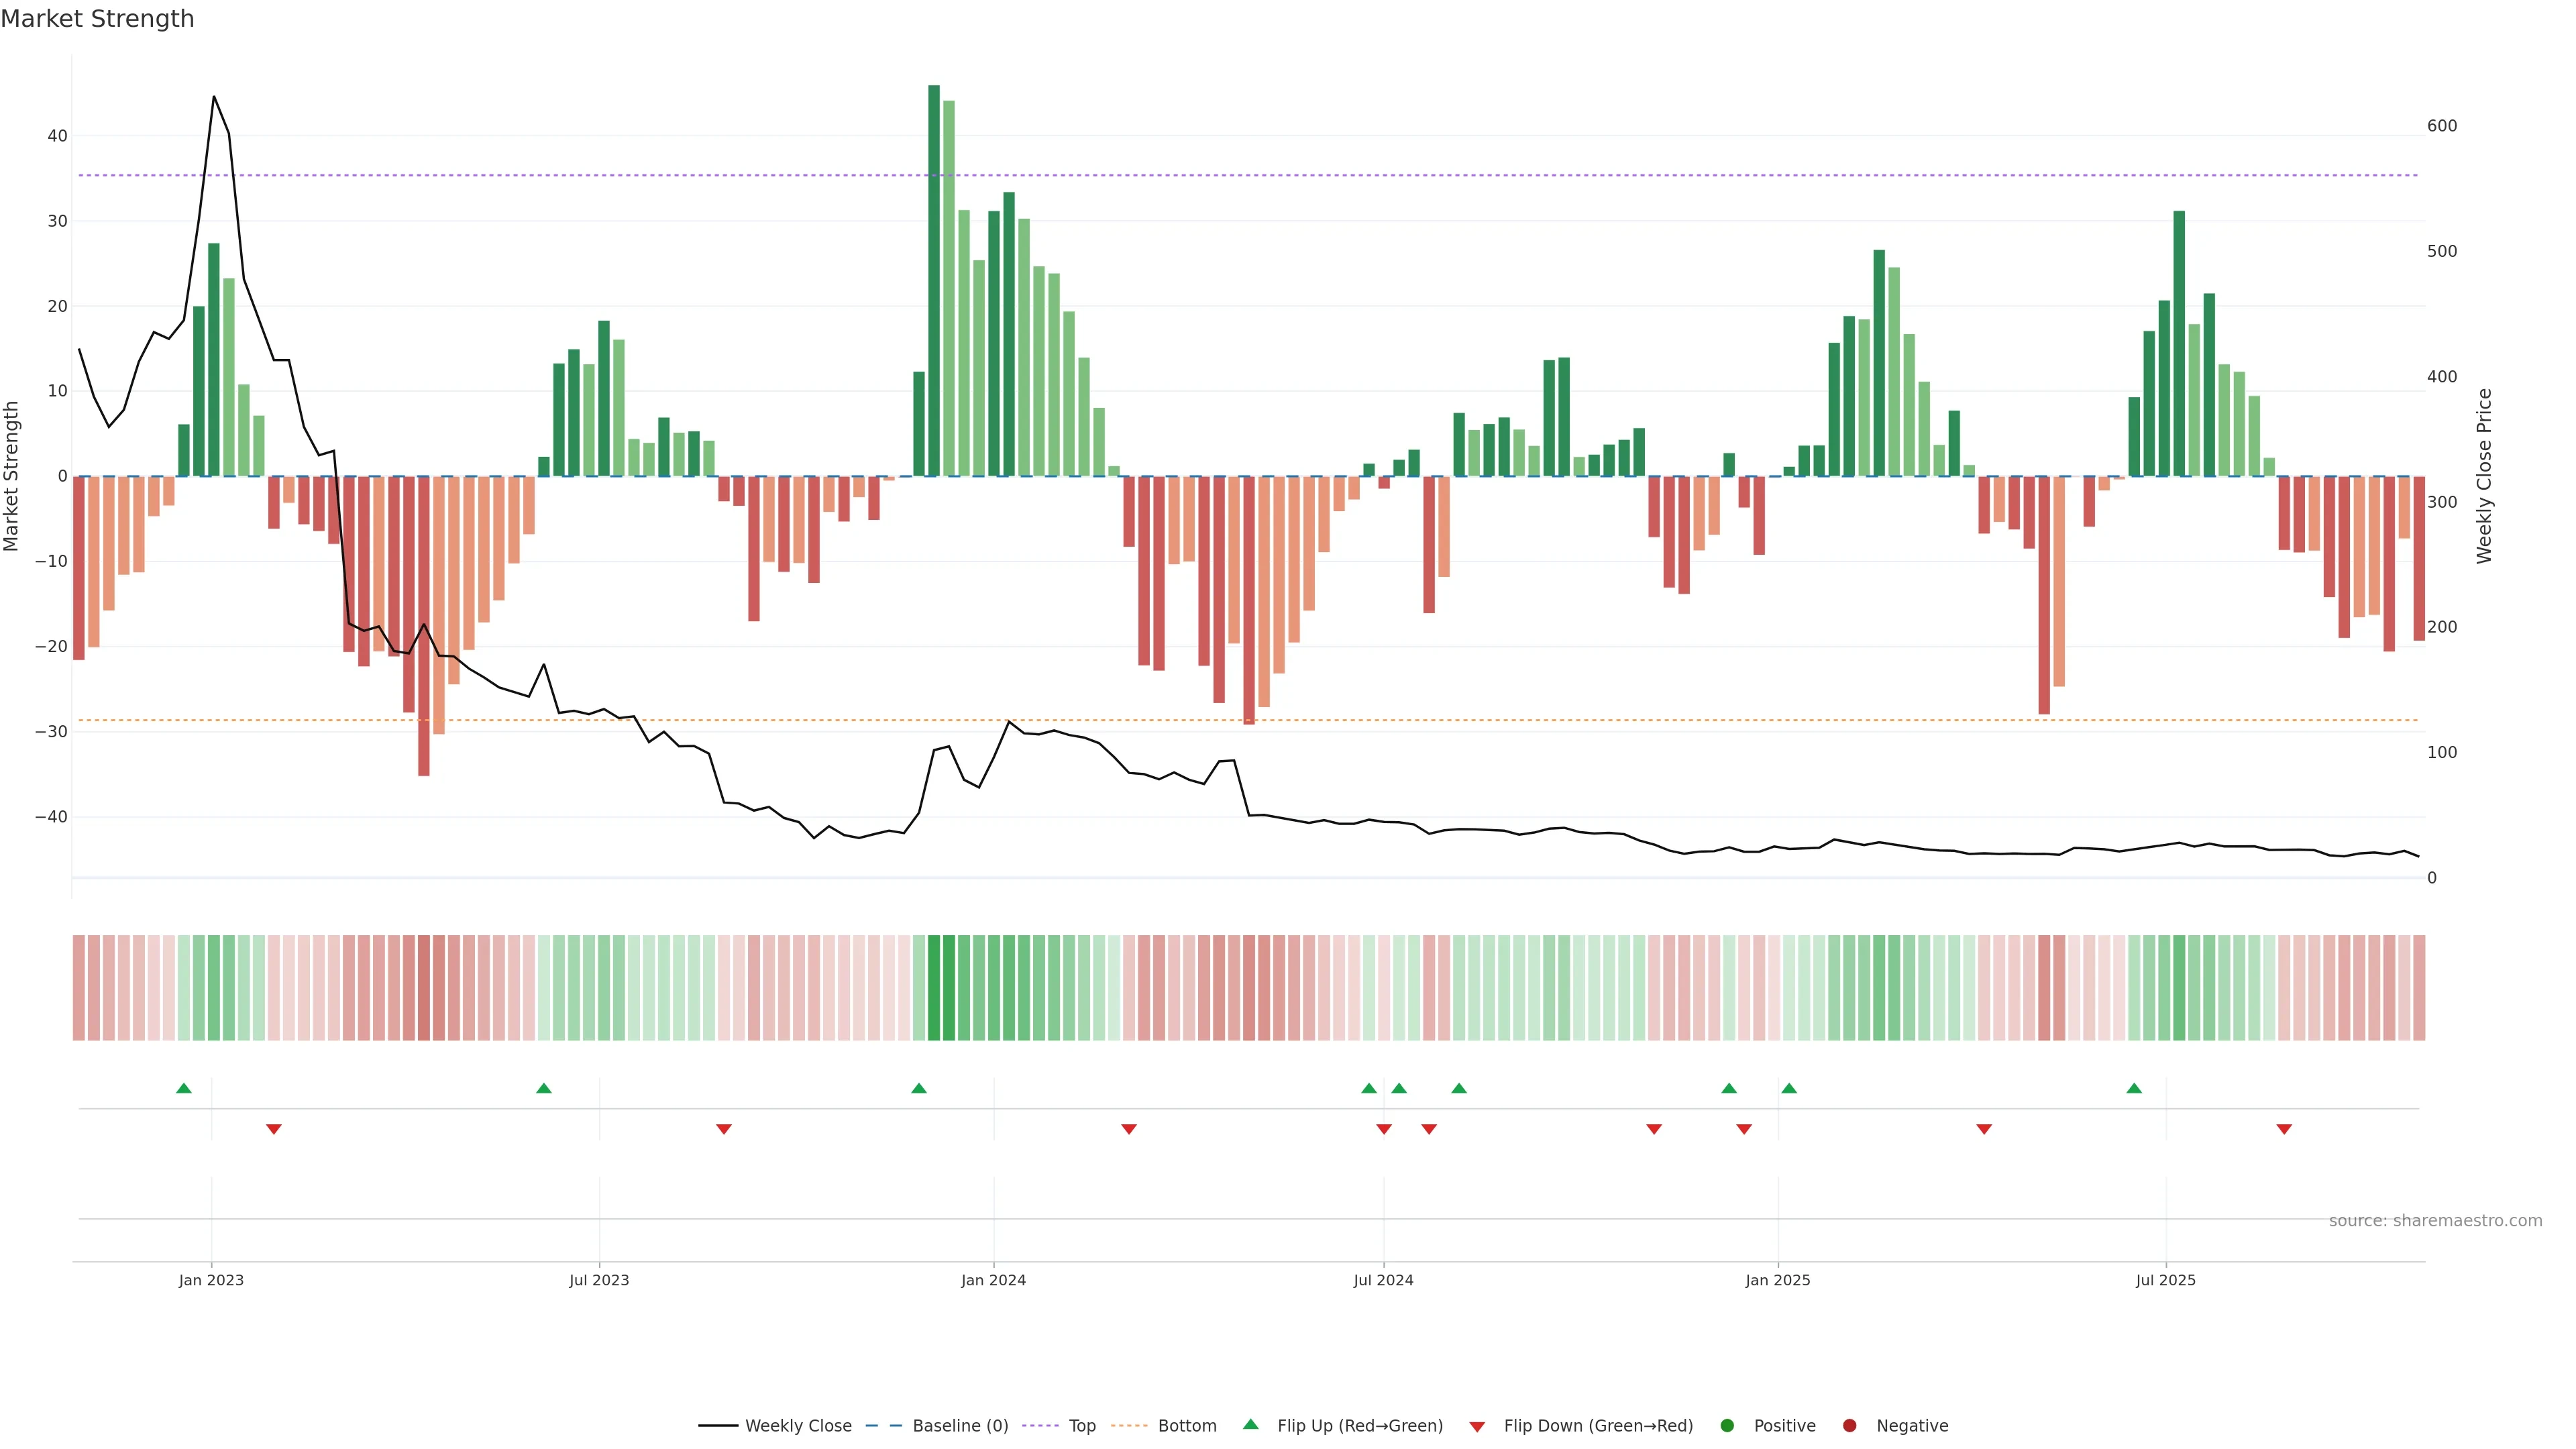Image resolution: width=2576 pixels, height=1449 pixels.
Task: Click the first green Flip Up triangle before Jan 2023
Action: 184,1088
